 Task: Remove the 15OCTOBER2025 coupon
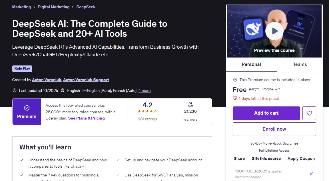[311, 174]
